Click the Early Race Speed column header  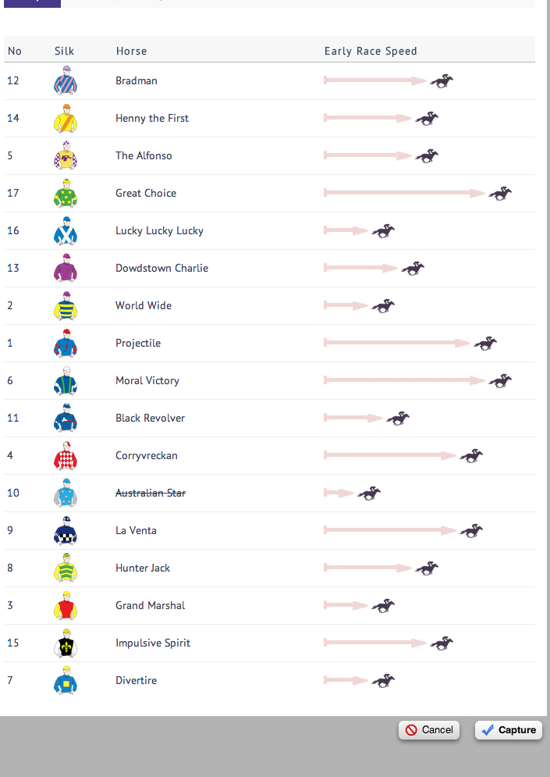coord(371,51)
